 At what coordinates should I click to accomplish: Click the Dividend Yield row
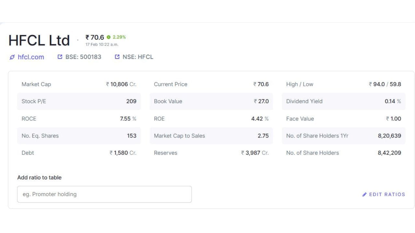[x=343, y=101]
